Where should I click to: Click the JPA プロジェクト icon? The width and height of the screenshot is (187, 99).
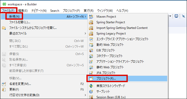coord(91,73)
